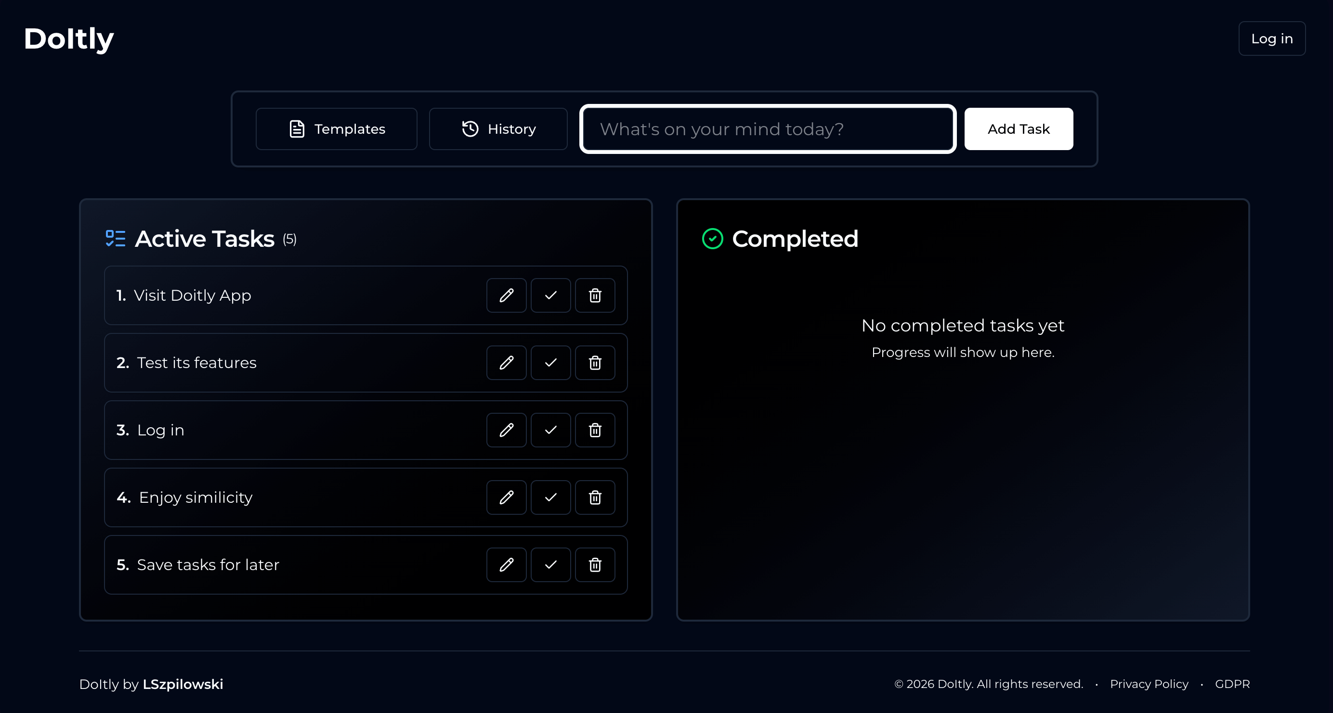Click the green Completed circle icon
Image resolution: width=1333 pixels, height=713 pixels.
[713, 238]
